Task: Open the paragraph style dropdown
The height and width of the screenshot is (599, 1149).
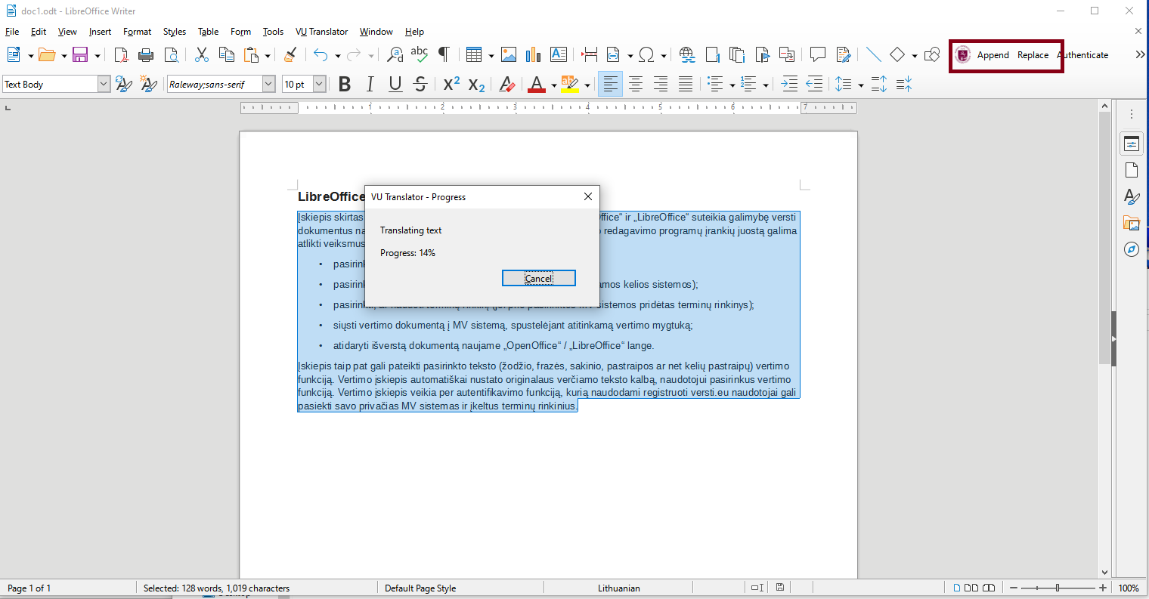Action: 104,85
